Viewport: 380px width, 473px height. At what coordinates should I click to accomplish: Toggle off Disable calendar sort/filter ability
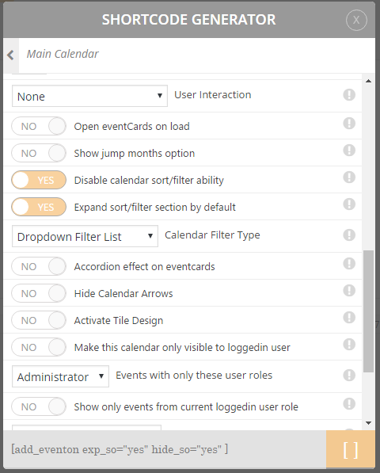39,180
